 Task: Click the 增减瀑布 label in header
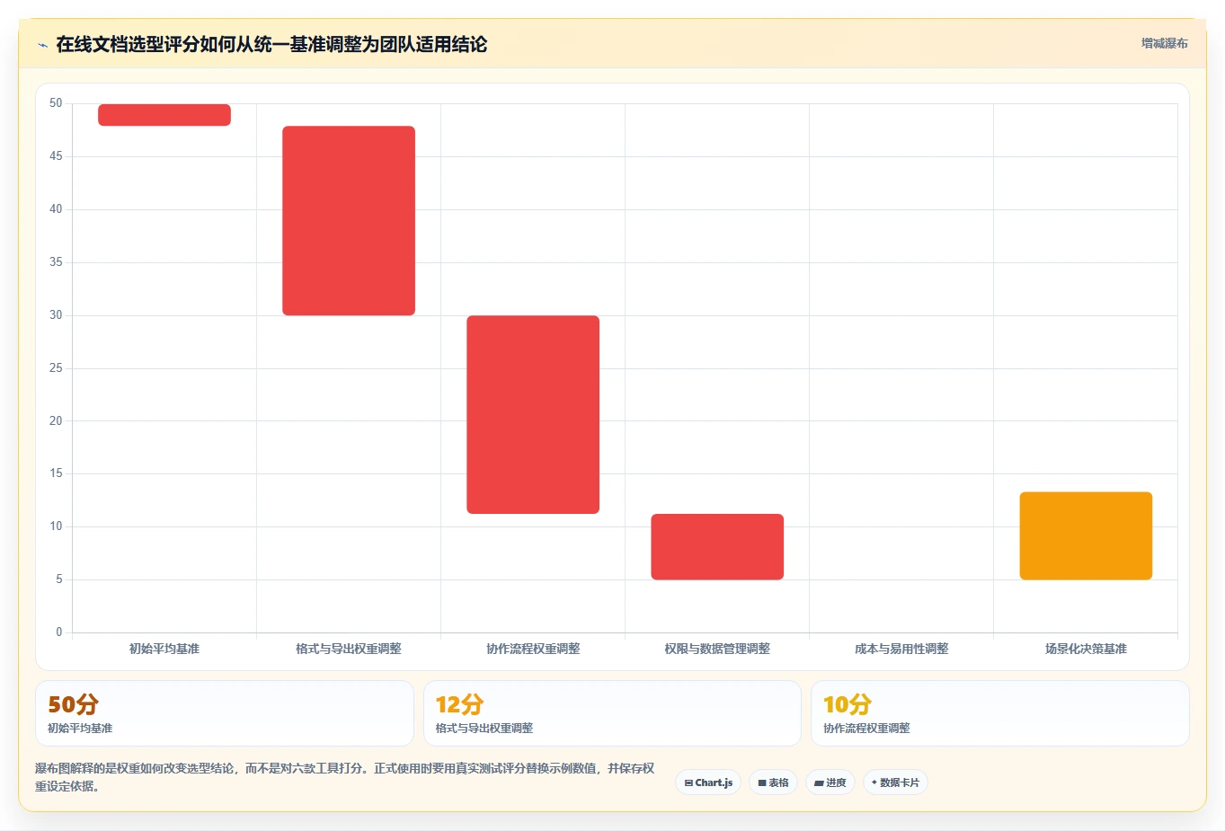point(1165,43)
